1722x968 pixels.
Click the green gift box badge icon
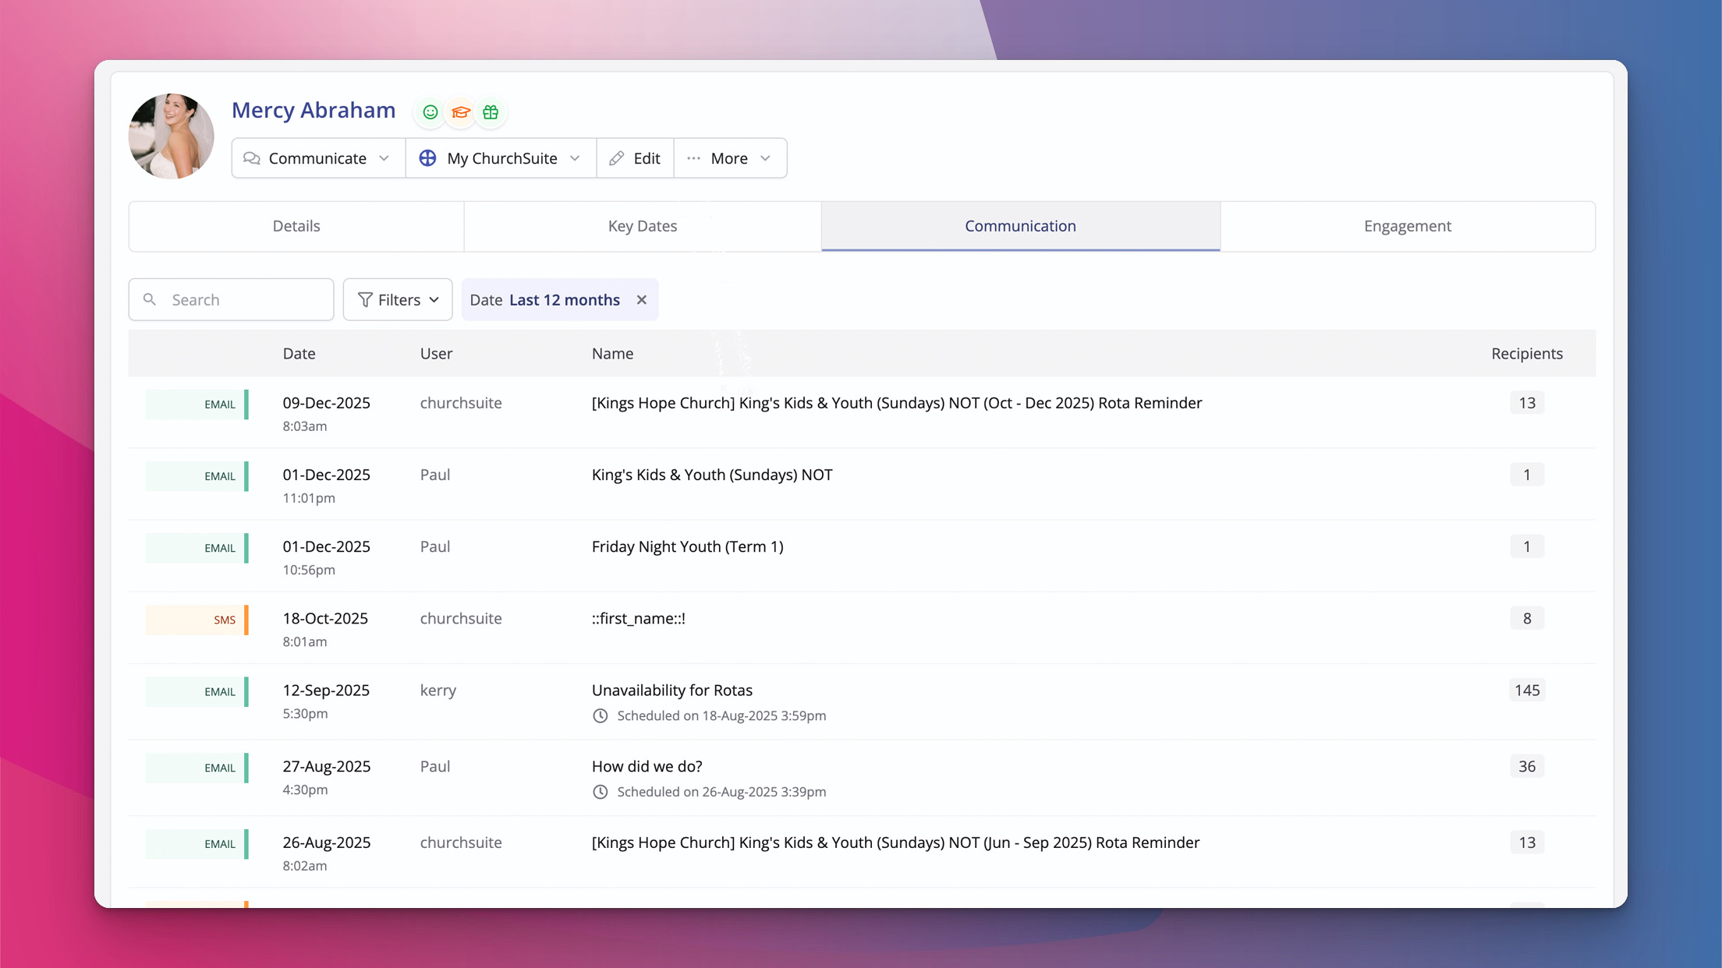click(491, 112)
